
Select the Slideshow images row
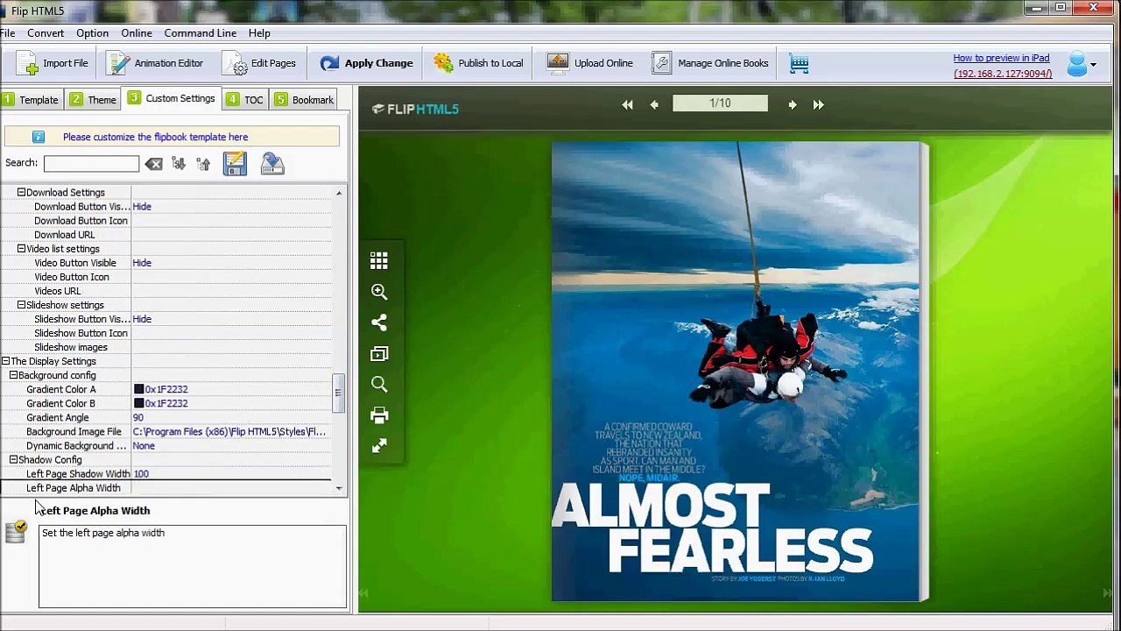point(166,347)
